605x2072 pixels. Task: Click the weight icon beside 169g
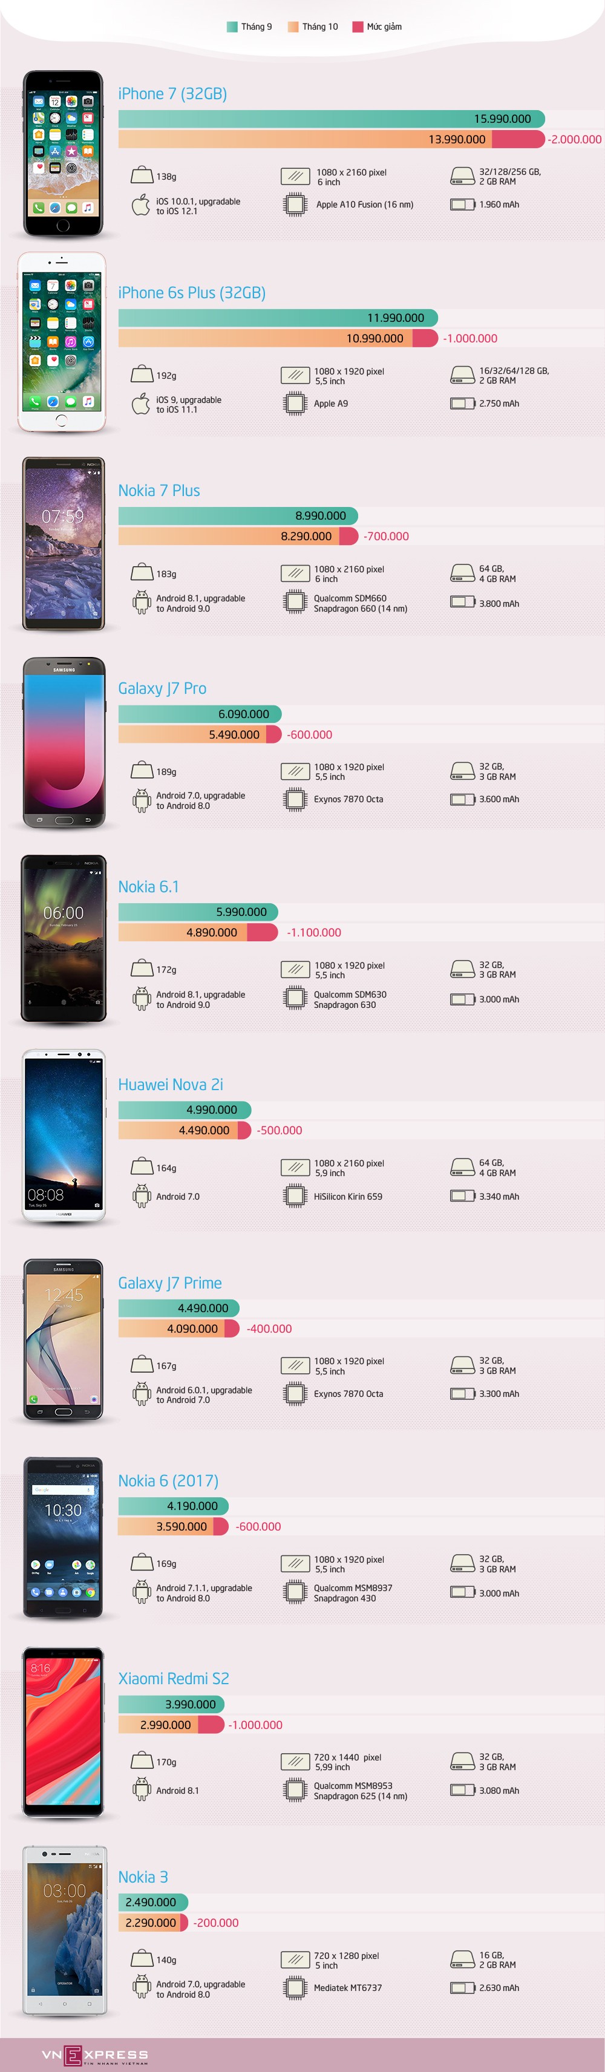coord(142,1562)
